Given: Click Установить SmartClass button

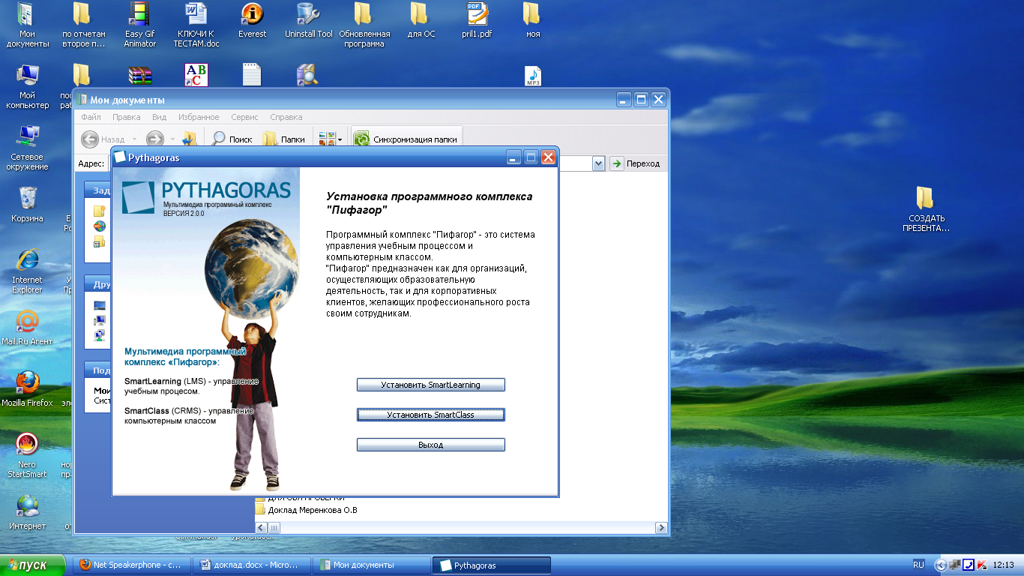Looking at the screenshot, I should (x=430, y=415).
